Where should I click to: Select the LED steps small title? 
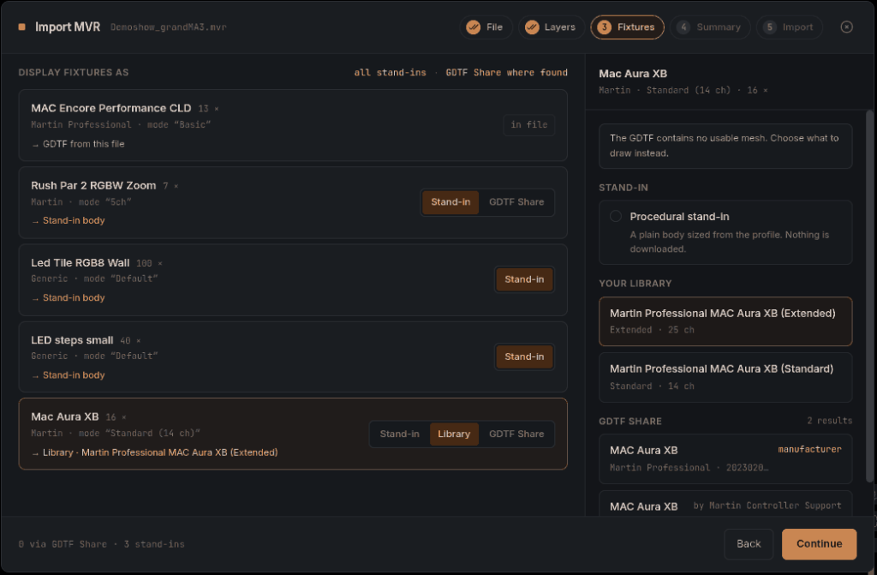pyautogui.click(x=72, y=340)
